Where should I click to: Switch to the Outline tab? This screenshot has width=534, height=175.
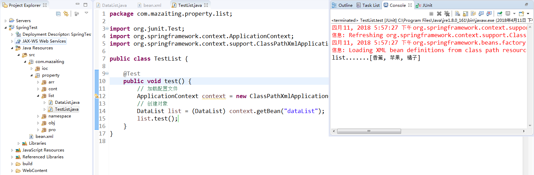tap(342, 5)
